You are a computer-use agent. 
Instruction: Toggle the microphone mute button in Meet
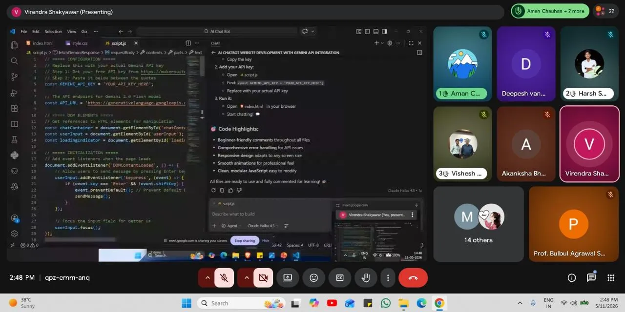pos(224,278)
